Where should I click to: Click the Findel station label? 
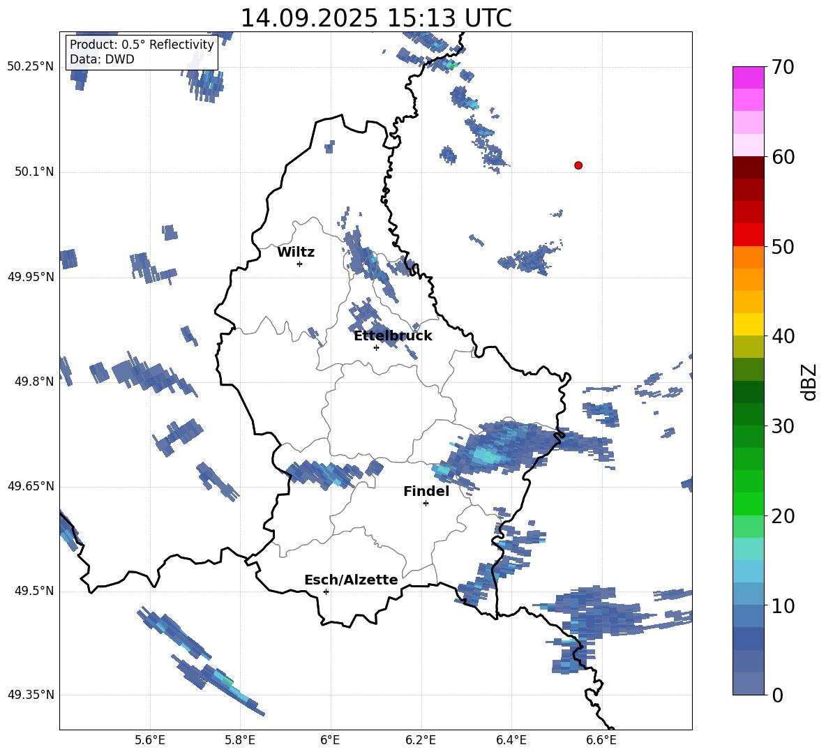pyautogui.click(x=426, y=491)
